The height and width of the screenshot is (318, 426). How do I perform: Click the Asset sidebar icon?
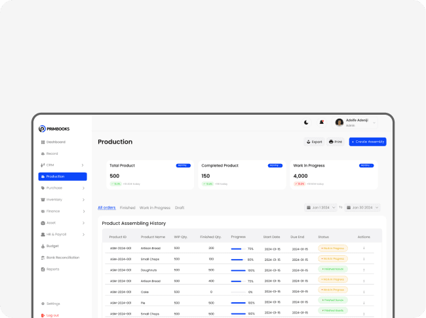tap(43, 223)
